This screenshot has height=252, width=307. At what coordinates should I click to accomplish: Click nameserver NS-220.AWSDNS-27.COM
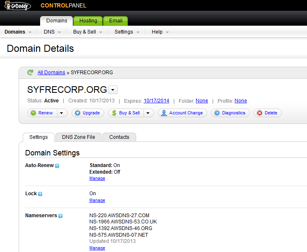(119, 216)
